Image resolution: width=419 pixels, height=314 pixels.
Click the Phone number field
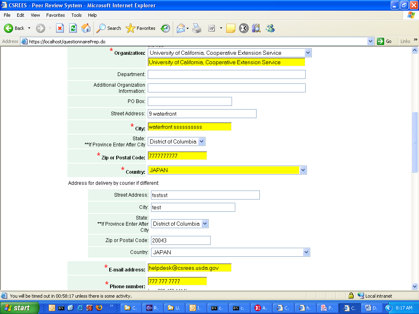point(177,281)
